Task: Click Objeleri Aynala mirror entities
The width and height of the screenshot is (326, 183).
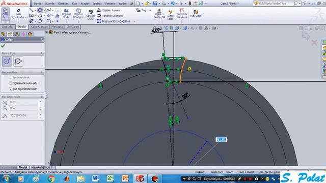Action: coord(108,10)
